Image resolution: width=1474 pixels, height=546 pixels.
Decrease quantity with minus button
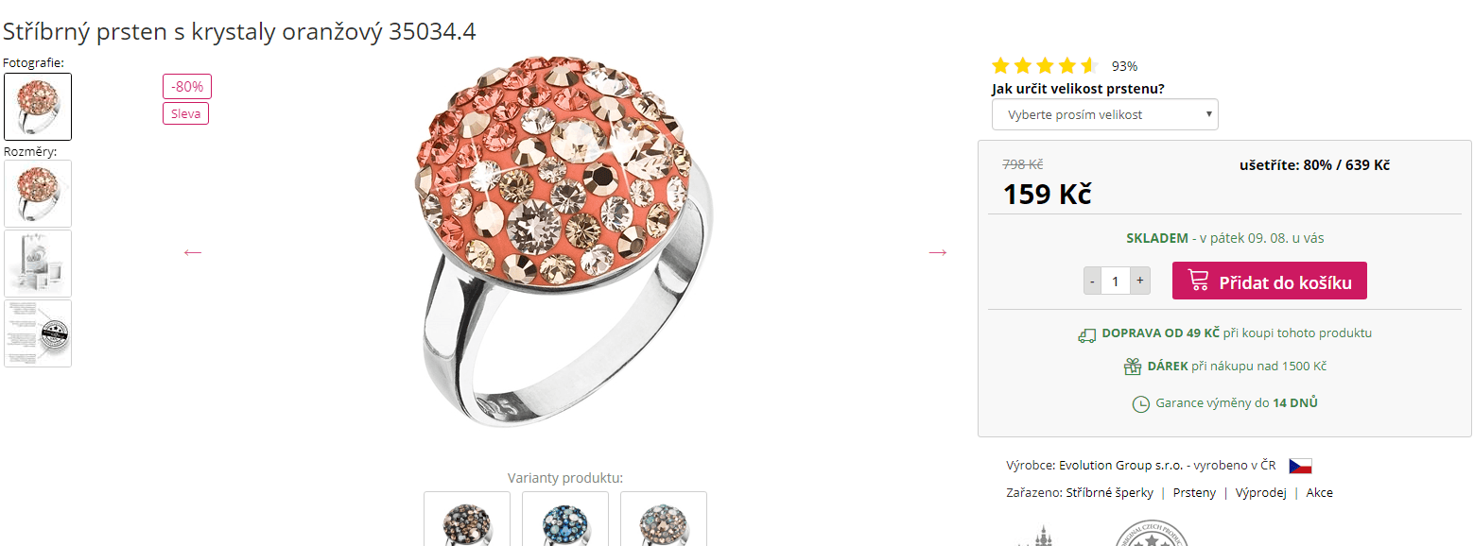(1093, 281)
